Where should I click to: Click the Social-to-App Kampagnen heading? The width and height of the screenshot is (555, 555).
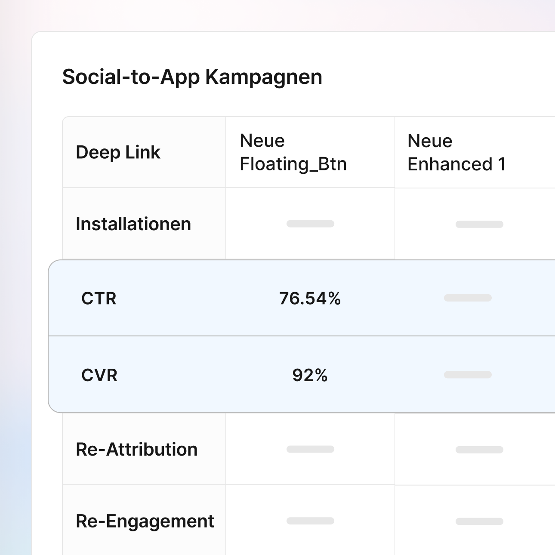[x=192, y=77]
